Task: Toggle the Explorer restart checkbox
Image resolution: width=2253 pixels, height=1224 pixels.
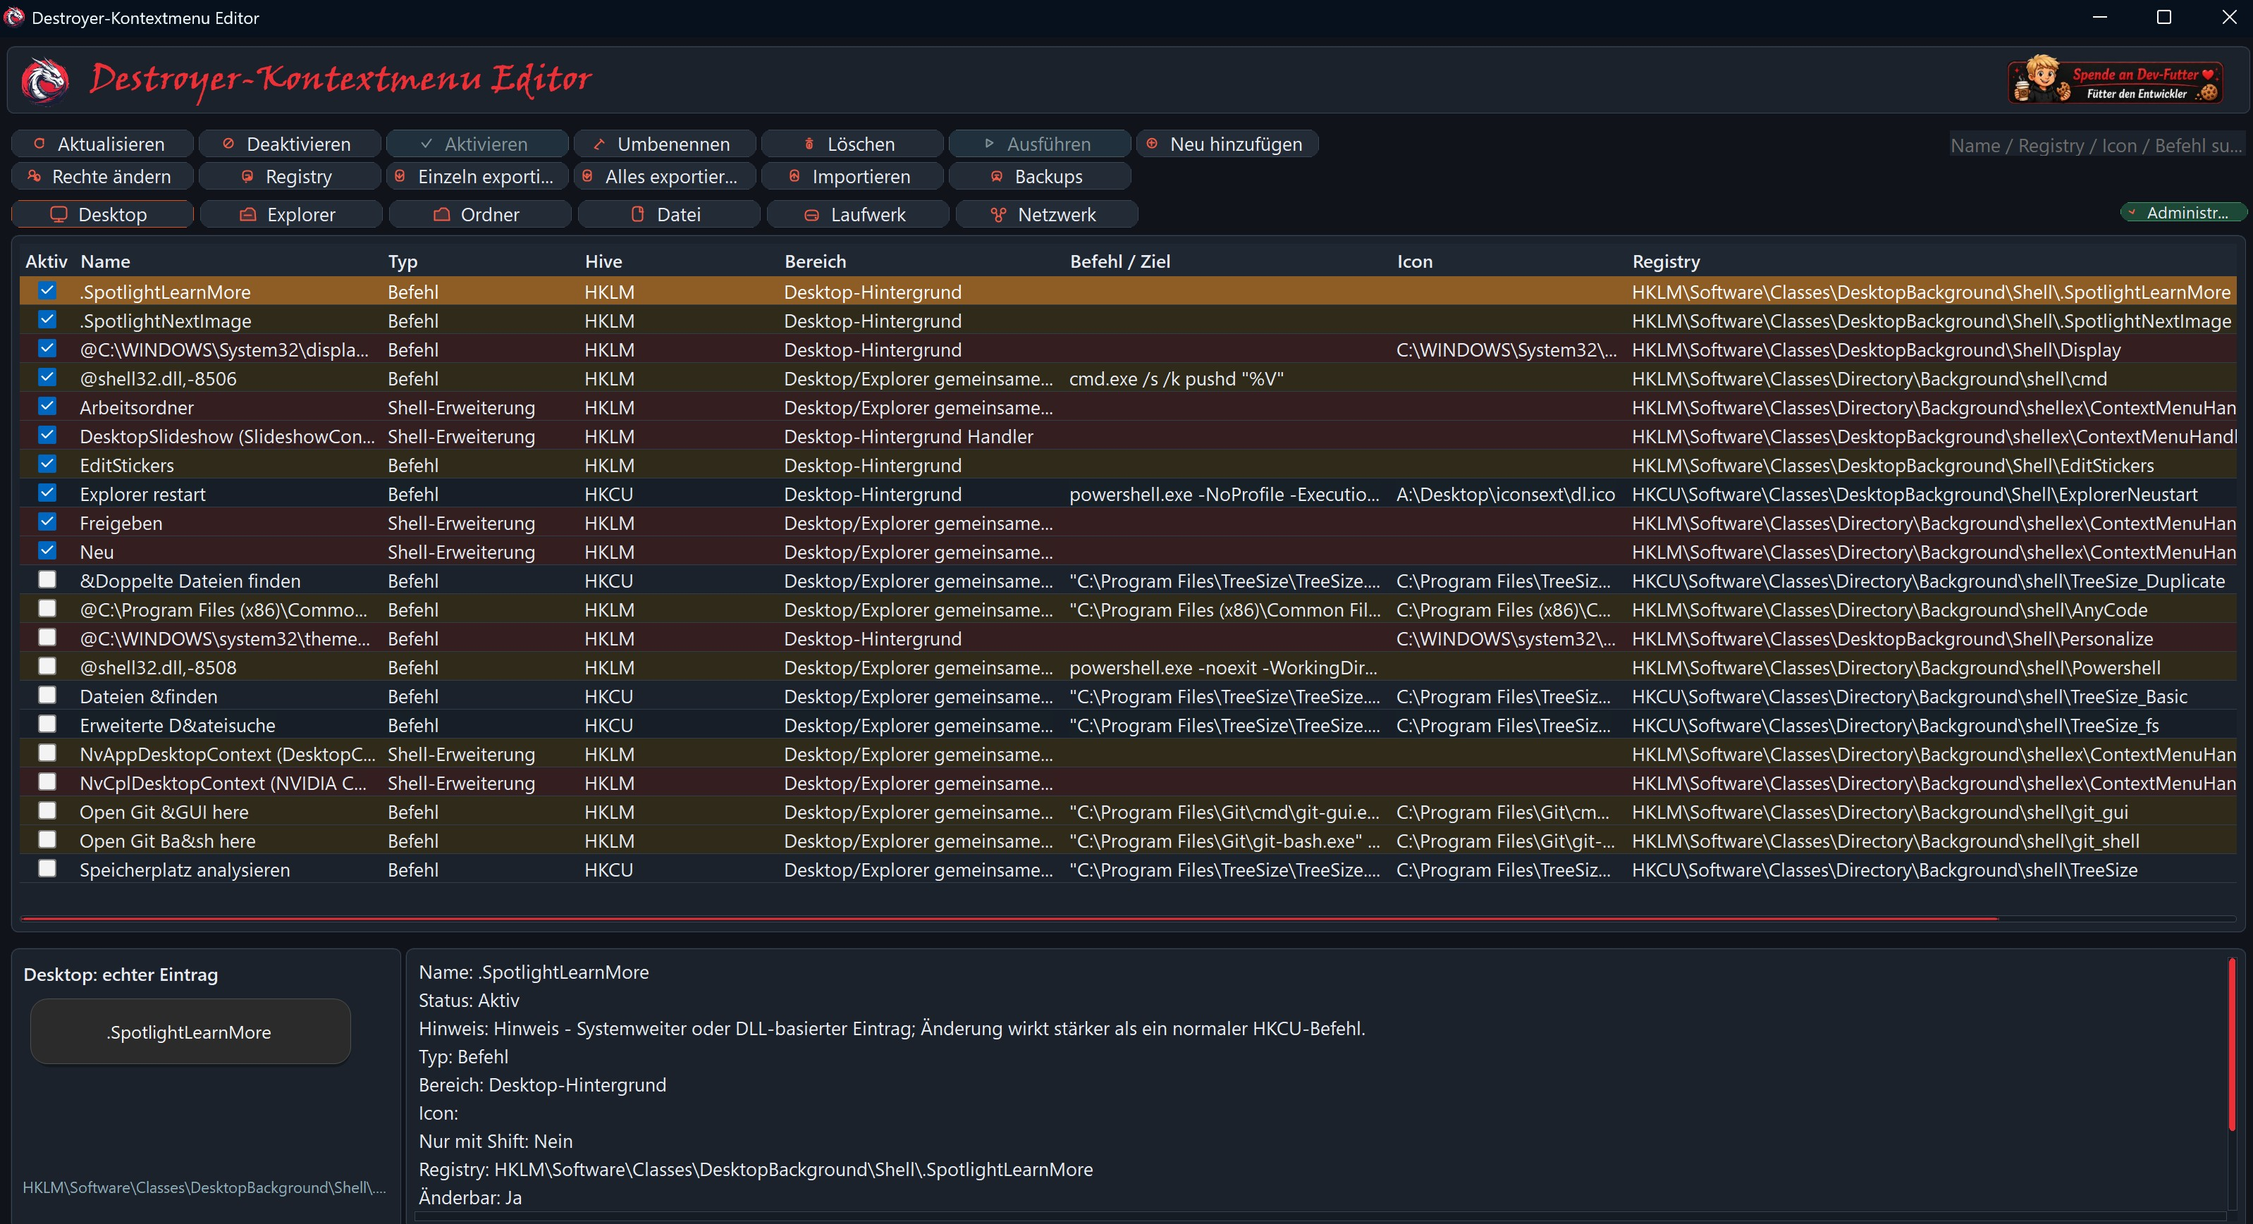Action: [x=47, y=493]
